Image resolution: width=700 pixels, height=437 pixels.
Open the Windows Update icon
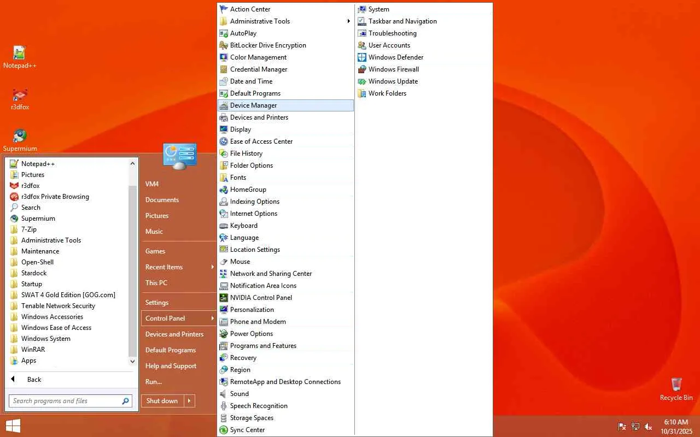pos(362,81)
